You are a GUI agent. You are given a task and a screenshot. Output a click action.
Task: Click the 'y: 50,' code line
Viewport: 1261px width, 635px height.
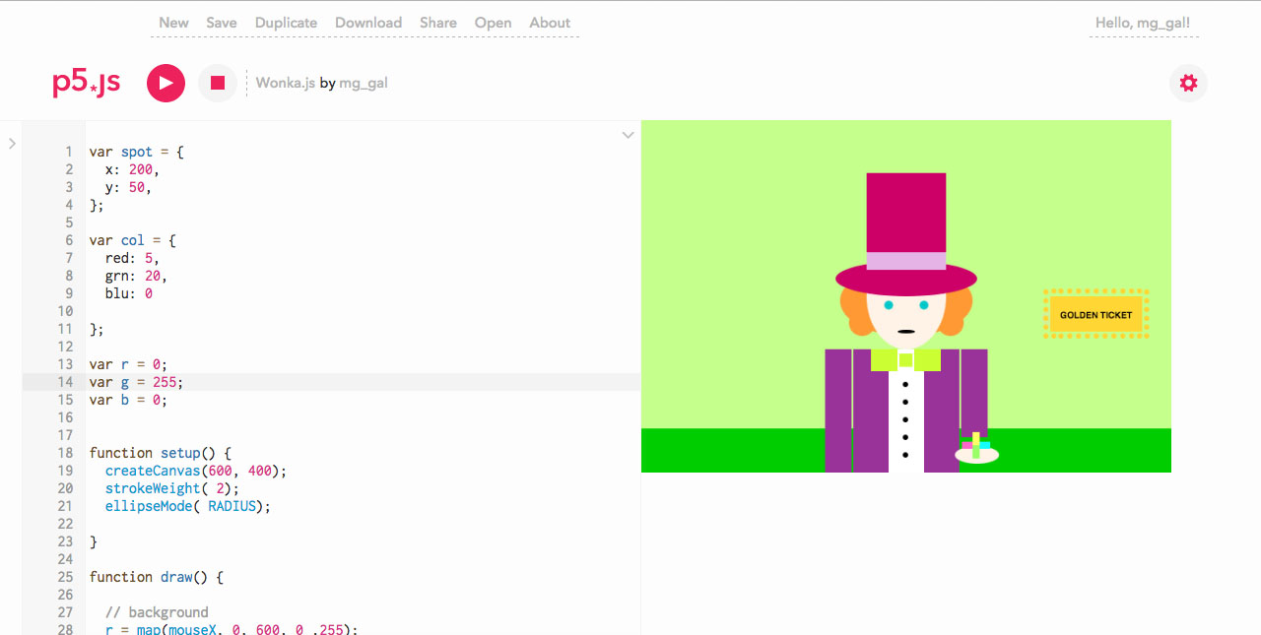[128, 187]
